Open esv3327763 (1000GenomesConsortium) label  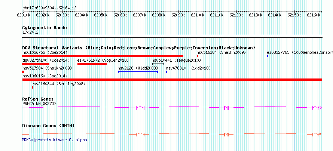300,52
